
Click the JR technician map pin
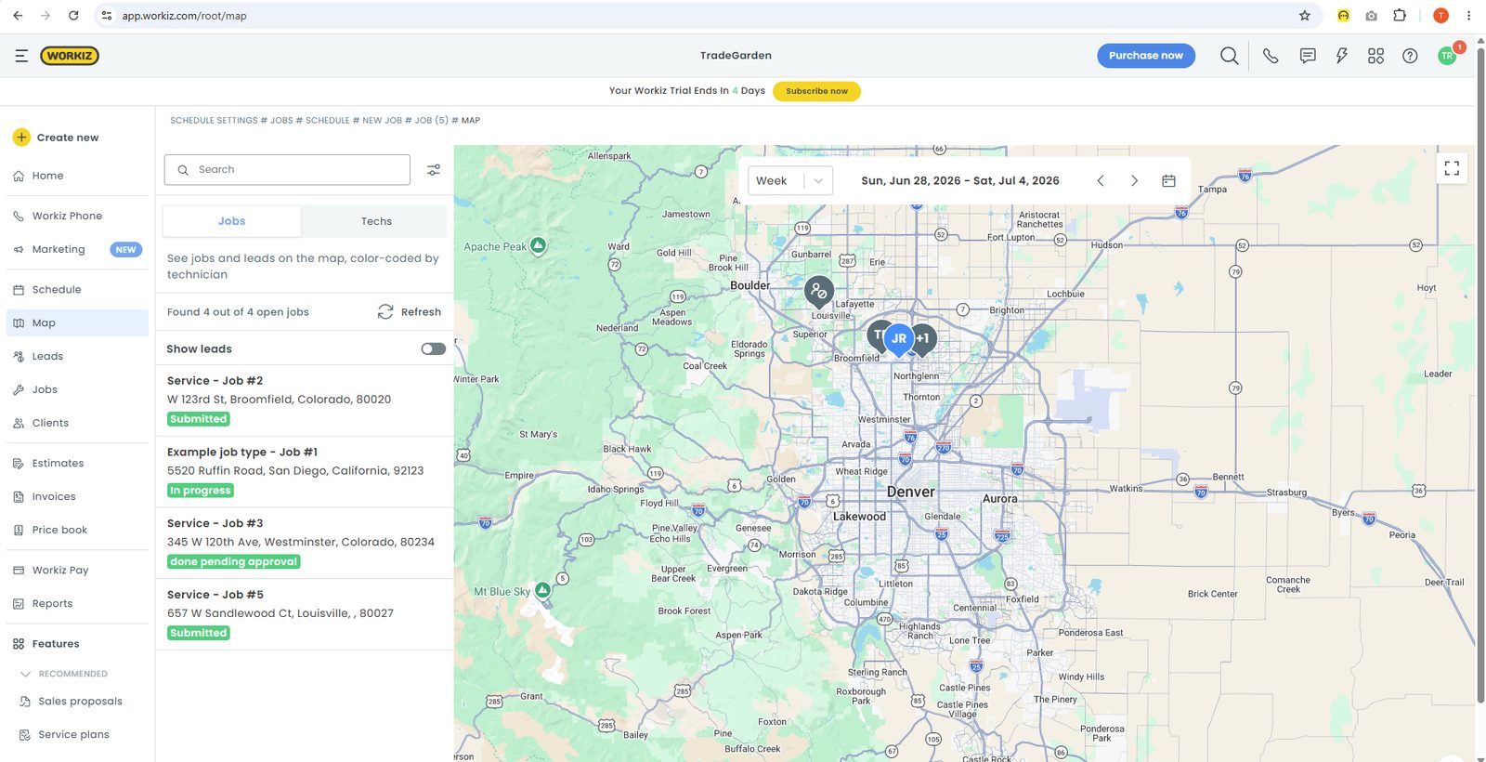(899, 340)
